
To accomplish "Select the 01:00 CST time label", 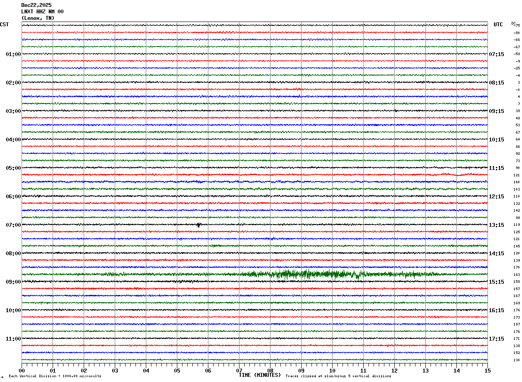I will [13, 54].
